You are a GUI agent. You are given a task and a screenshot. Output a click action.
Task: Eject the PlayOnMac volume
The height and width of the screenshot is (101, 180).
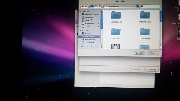click(x=98, y=24)
